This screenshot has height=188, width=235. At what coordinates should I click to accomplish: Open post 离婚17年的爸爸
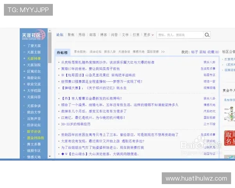click(x=90, y=69)
